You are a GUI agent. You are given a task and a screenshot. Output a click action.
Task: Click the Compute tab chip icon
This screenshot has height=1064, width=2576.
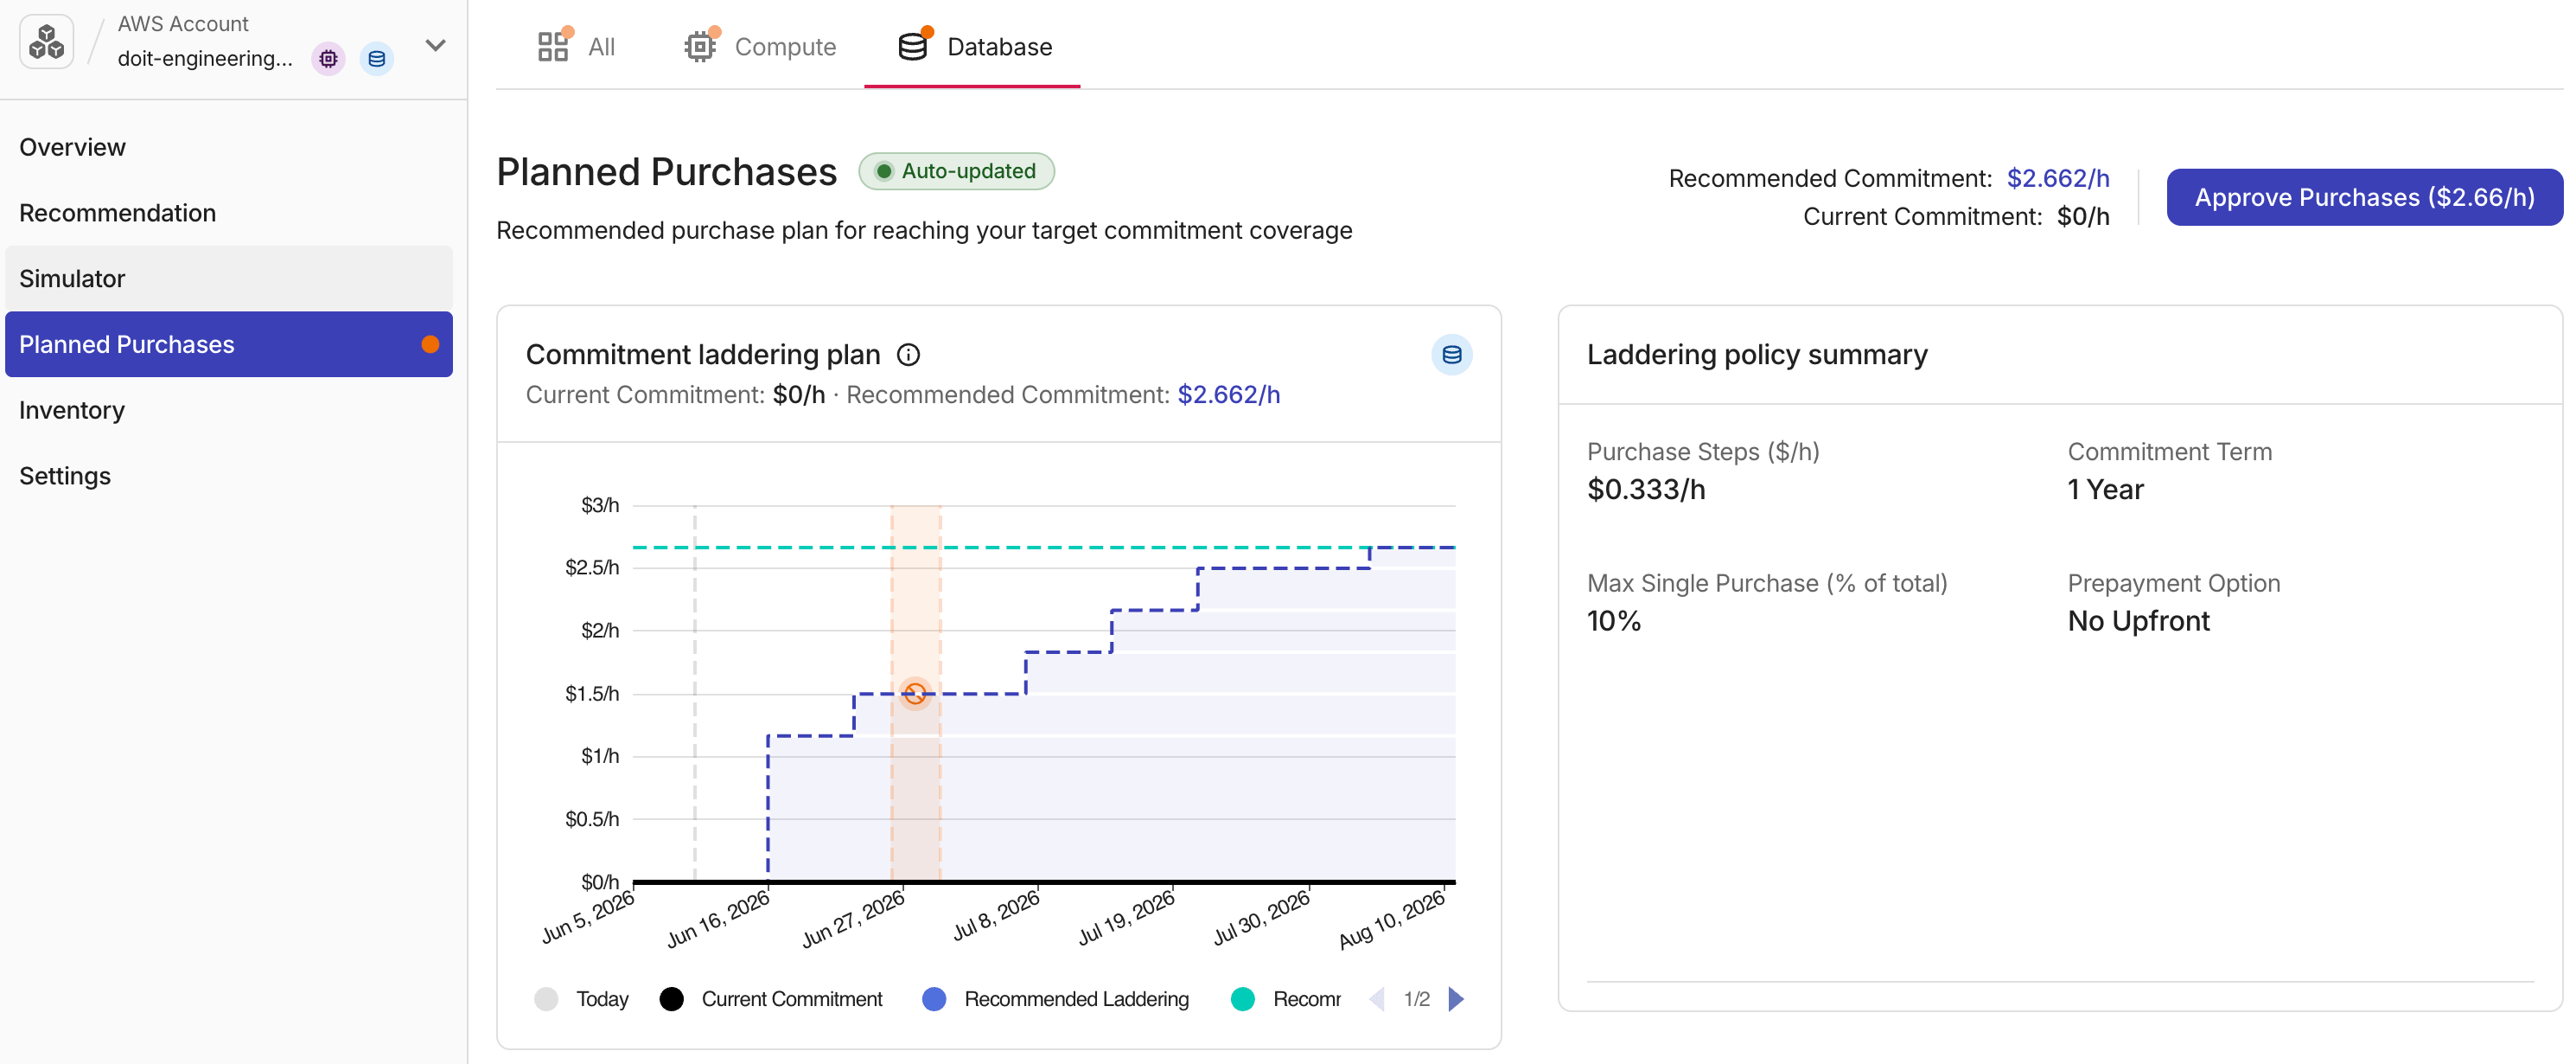pos(700,46)
